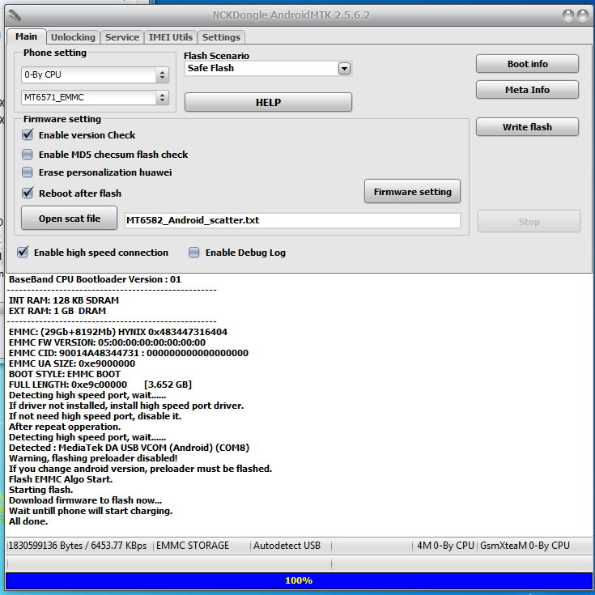Screen dimensions: 595x595
Task: Enable Erase personalization huawei checkbox
Action: pos(28,172)
